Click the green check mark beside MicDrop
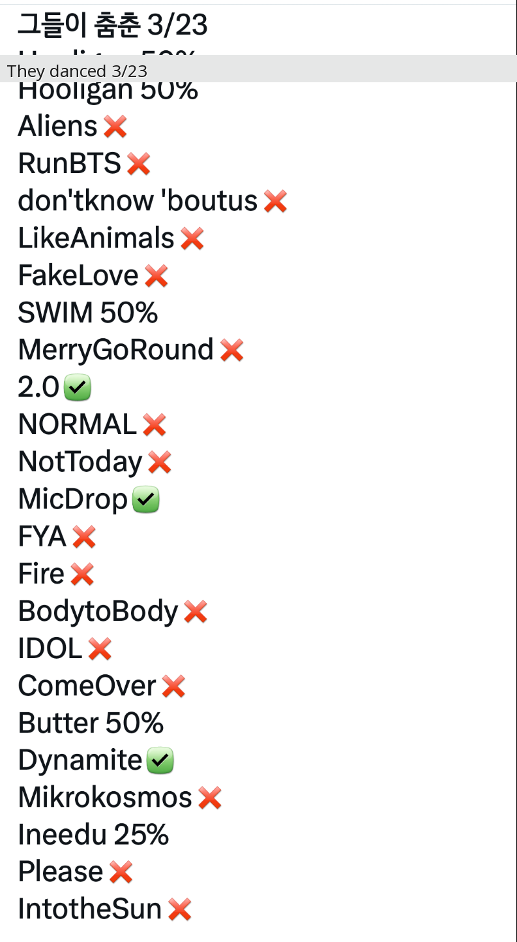The height and width of the screenshot is (942, 517). tap(146, 500)
